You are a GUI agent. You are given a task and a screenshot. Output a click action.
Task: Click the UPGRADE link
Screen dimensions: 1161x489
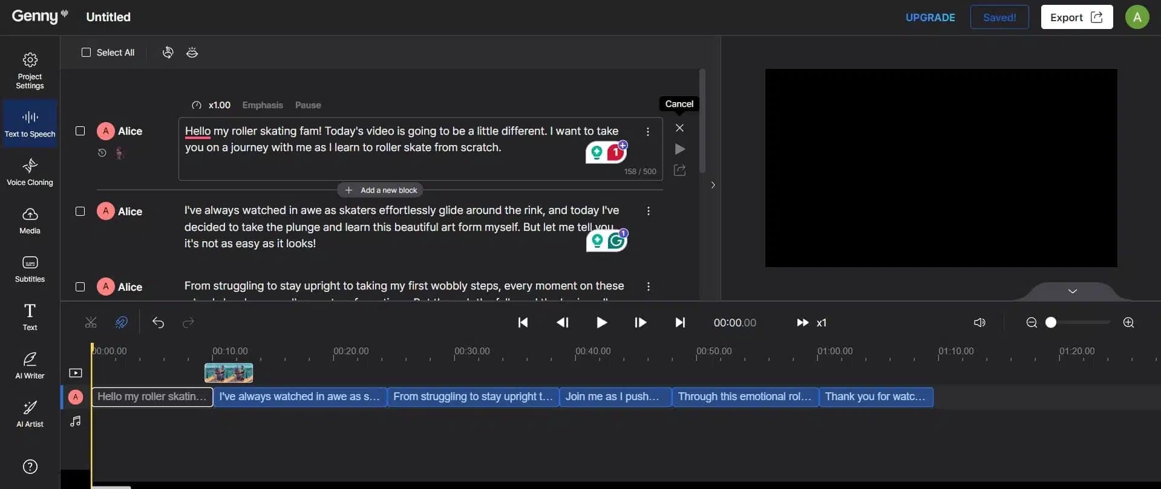930,18
